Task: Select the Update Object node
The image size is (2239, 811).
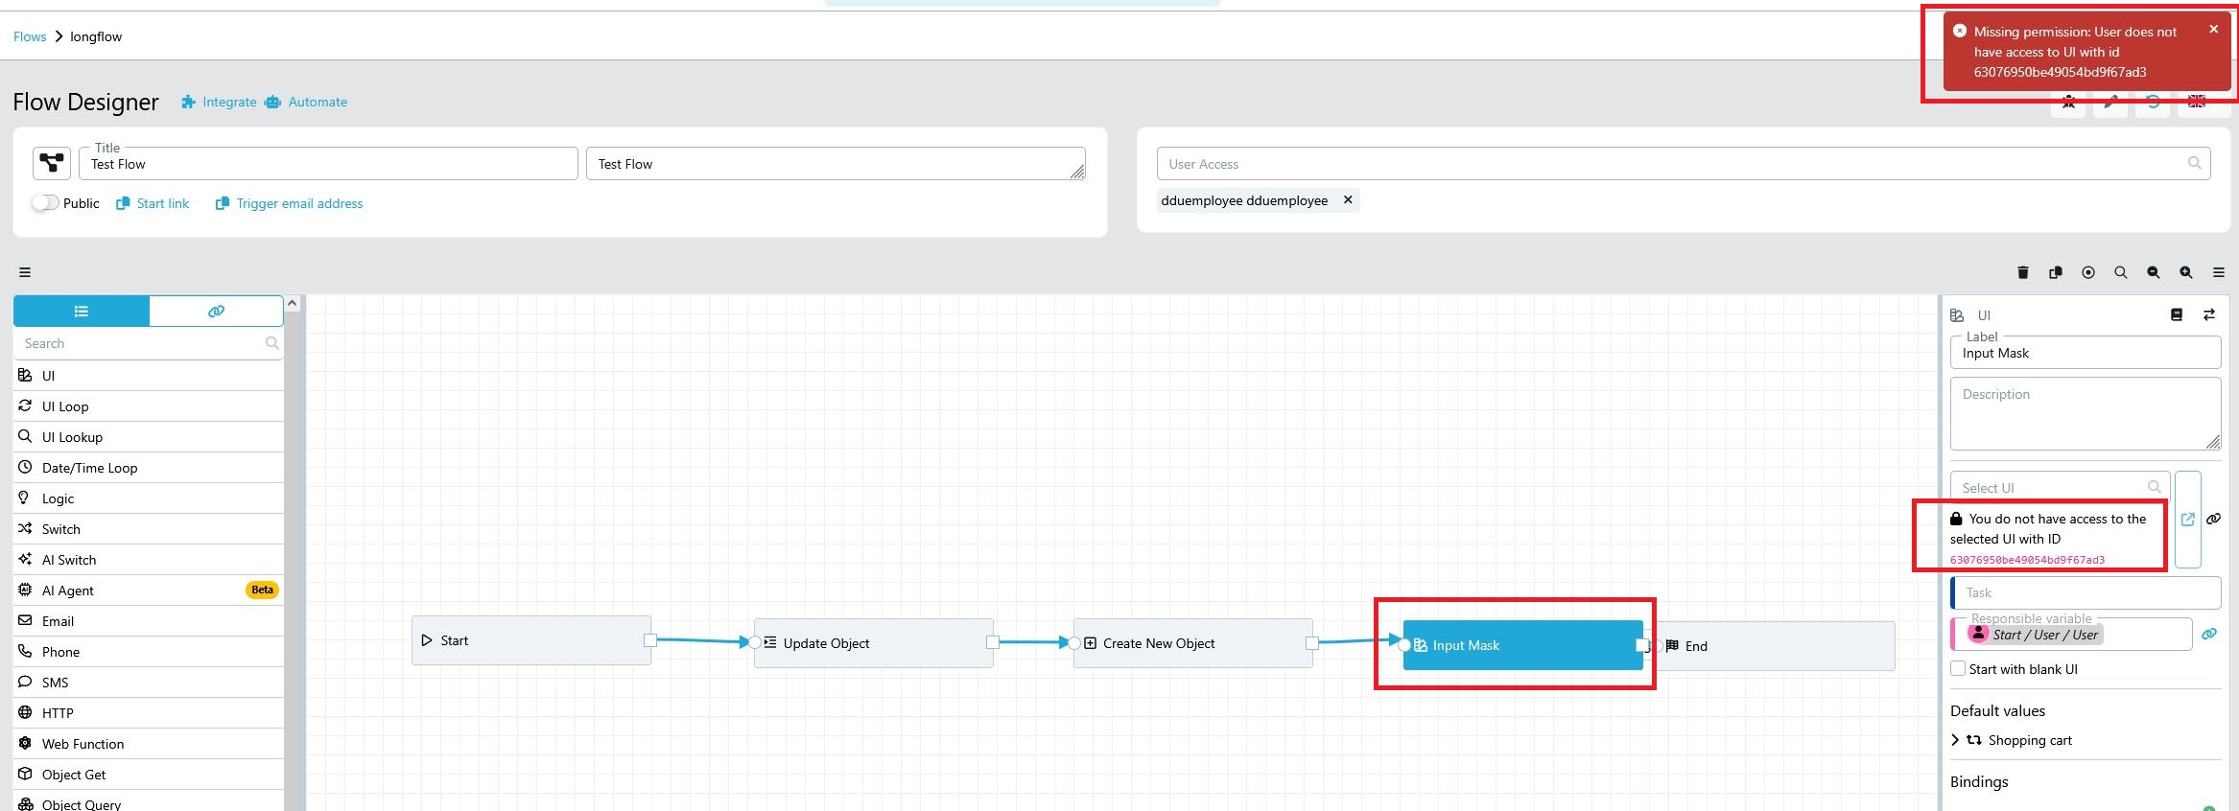Action: [873, 643]
